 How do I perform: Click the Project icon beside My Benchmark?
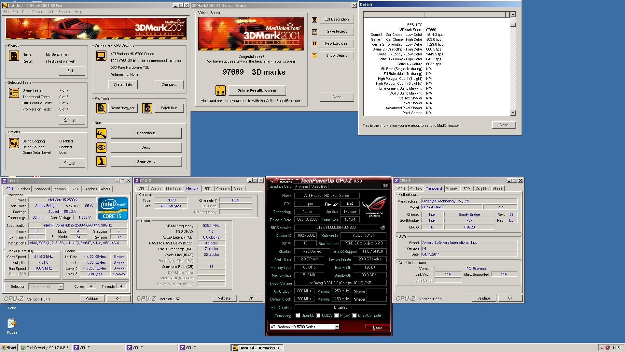pos(14,56)
